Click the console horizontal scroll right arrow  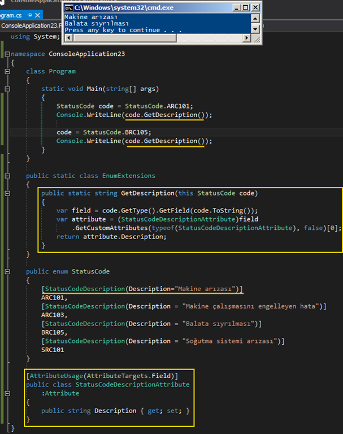(248, 38)
